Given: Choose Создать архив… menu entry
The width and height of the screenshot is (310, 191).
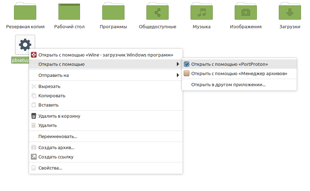Looking at the screenshot, I should (106, 147).
